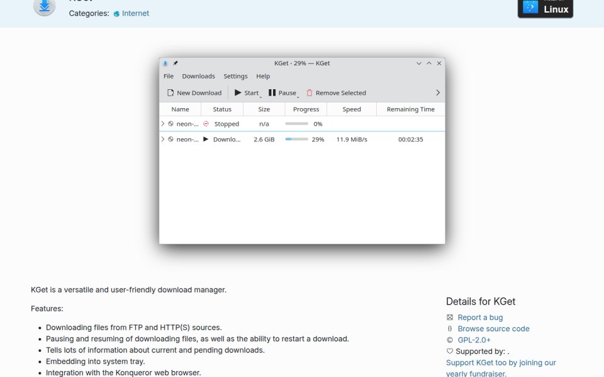The image size is (604, 377).
Task: Expand the stopped neon download row
Action: pyautogui.click(x=163, y=124)
